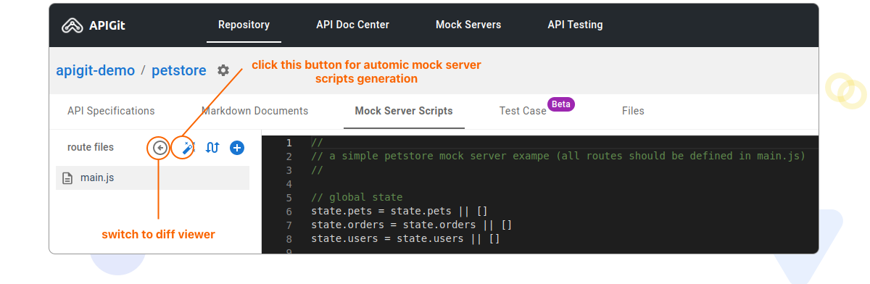Click line number 4 in editor gutter
This screenshot has height=284, width=870.
pyautogui.click(x=289, y=184)
